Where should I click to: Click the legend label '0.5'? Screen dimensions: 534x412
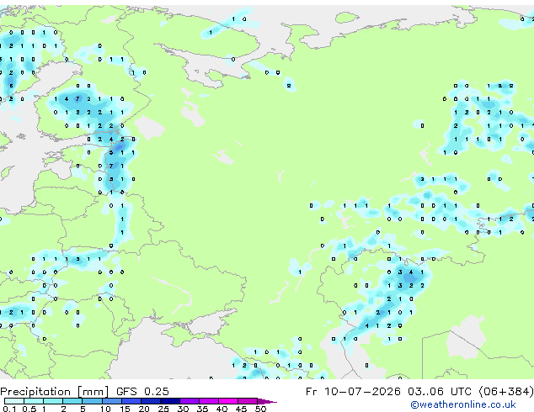coord(29,409)
